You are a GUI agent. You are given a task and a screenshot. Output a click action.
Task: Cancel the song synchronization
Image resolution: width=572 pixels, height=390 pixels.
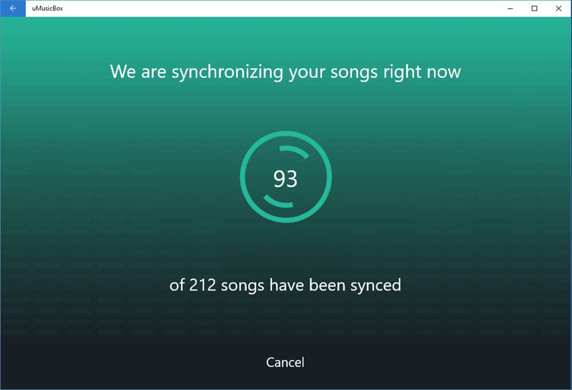pyautogui.click(x=285, y=362)
